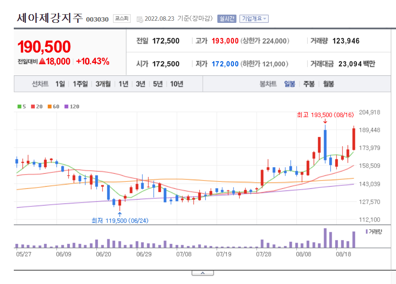
Task: Open the 기업개요 dropdown
Action: pyautogui.click(x=254, y=19)
